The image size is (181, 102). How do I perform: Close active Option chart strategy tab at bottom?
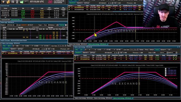[x=132, y=98]
